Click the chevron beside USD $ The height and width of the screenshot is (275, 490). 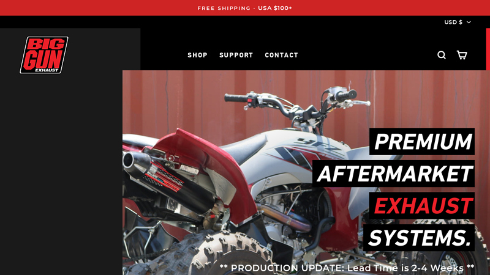click(x=469, y=22)
